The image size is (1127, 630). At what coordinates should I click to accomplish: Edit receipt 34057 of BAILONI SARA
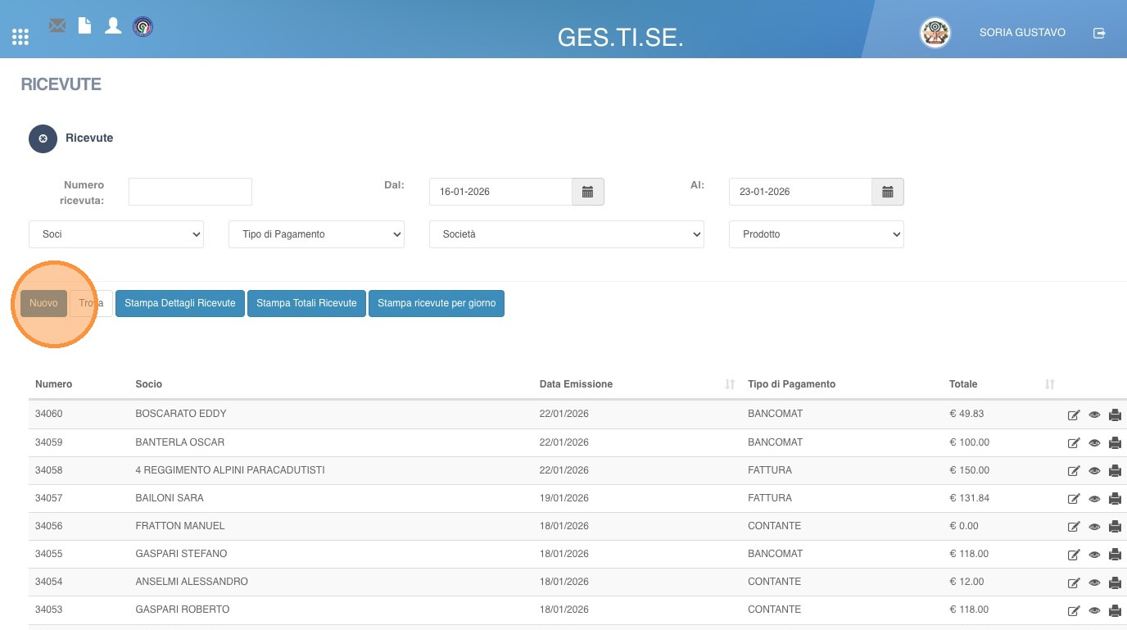(x=1074, y=499)
